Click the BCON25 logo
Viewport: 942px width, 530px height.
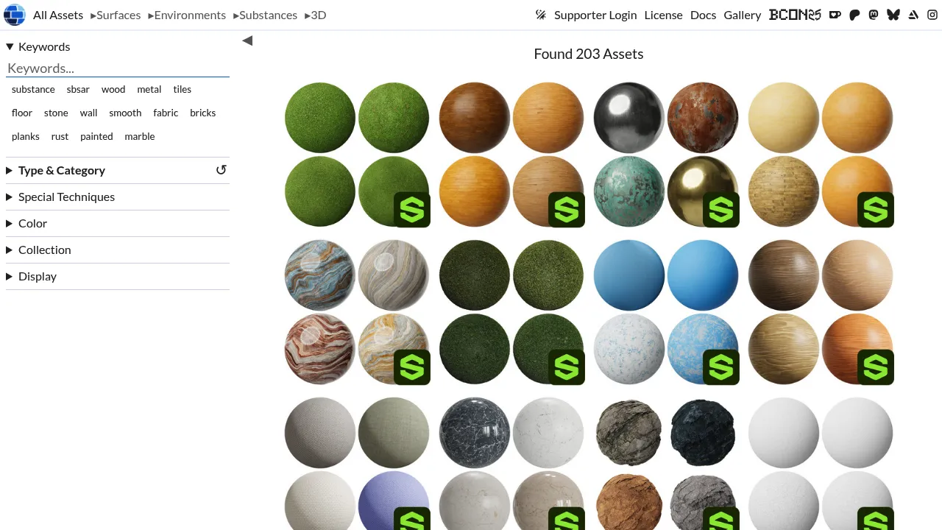(795, 15)
